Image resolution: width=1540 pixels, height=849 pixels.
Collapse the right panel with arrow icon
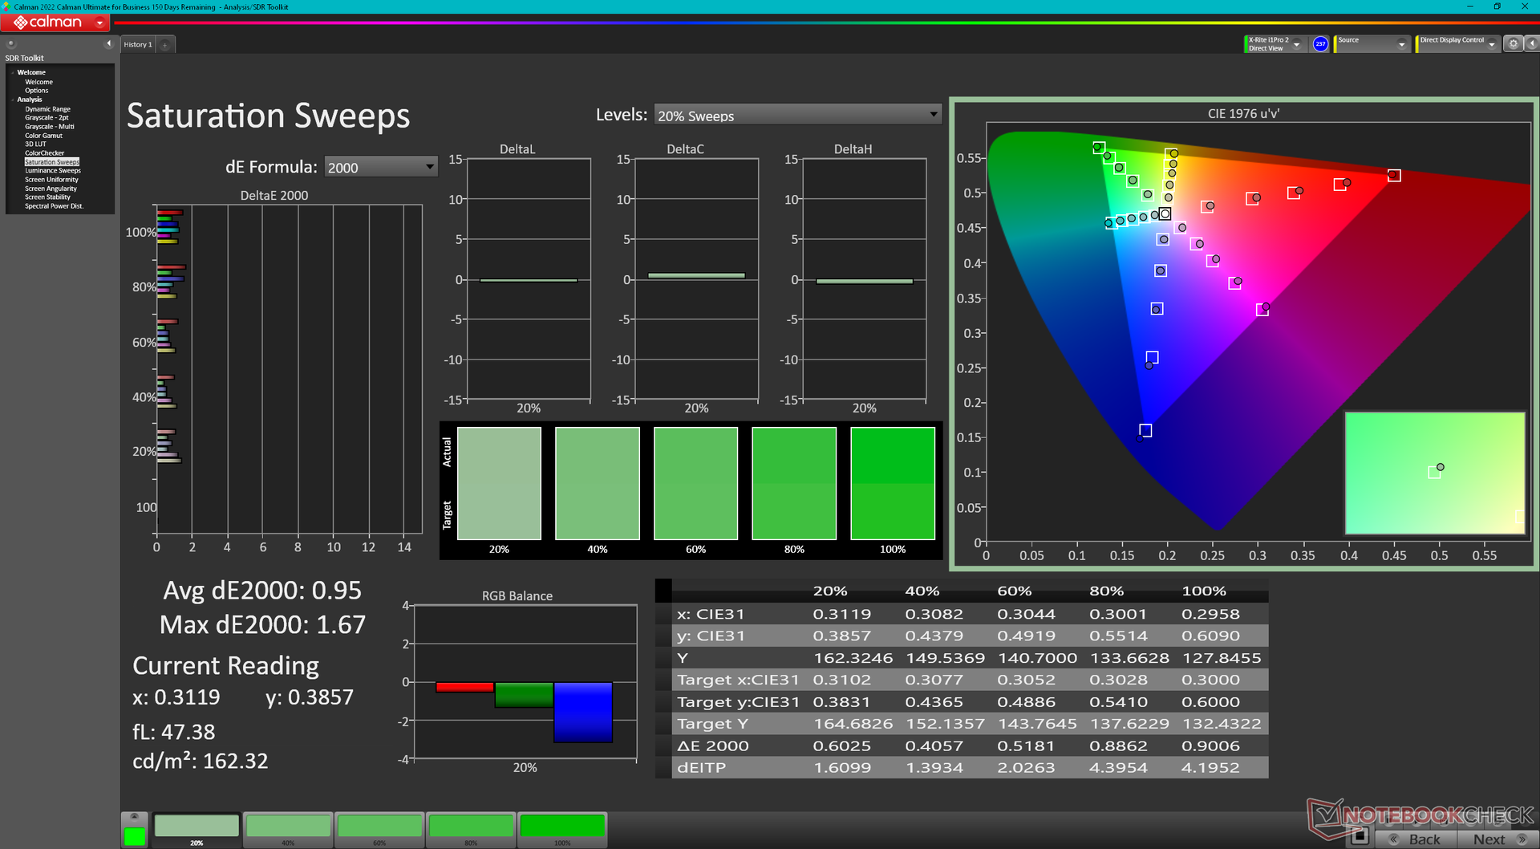[1530, 44]
